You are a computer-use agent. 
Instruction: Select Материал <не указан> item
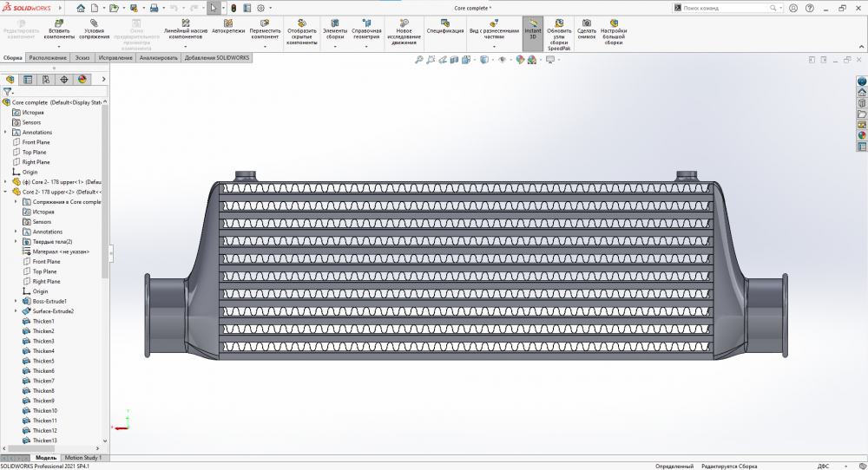61,251
